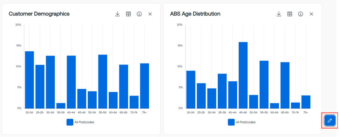Select the 40-44 bar in Customer Demographics

72,82
